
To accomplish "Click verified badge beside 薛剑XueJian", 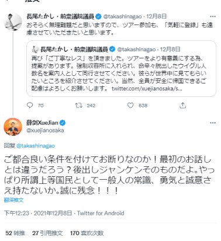I will pos(63,123).
